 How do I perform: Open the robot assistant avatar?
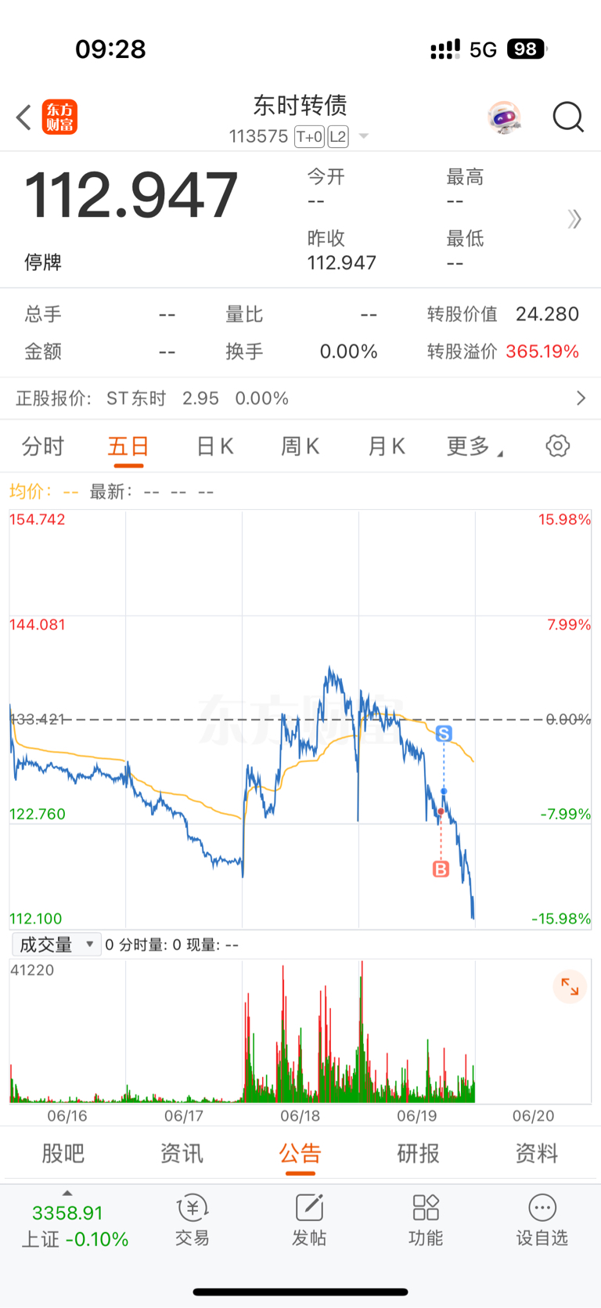point(504,117)
